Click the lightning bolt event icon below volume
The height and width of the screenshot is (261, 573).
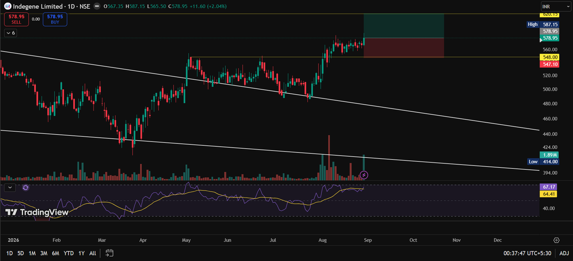364,175
